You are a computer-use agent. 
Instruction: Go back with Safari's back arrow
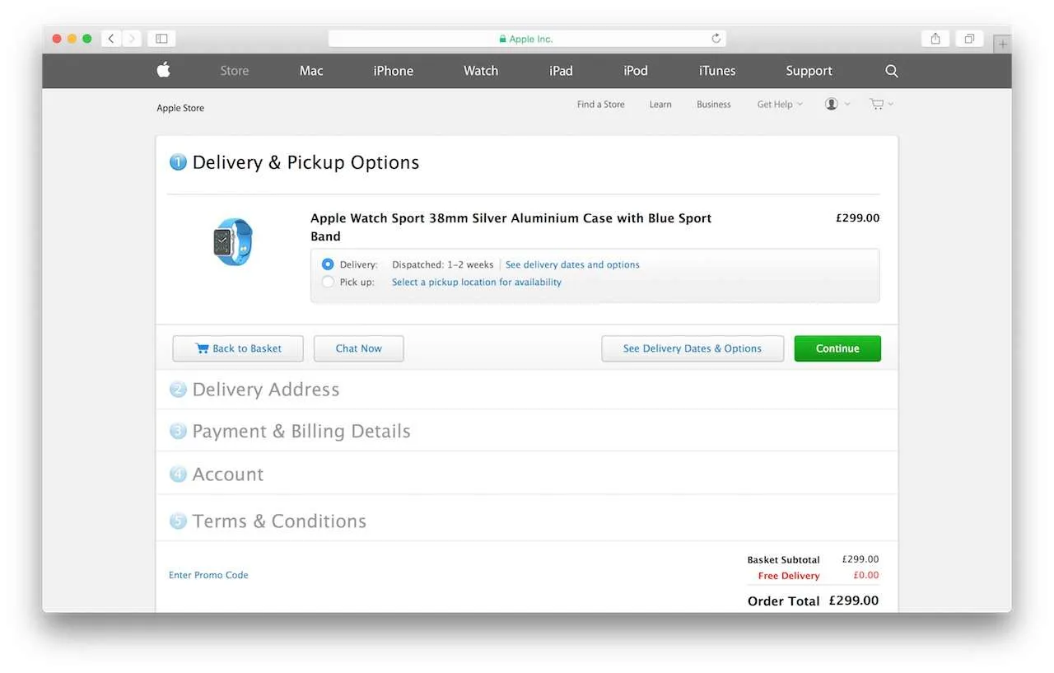coord(111,39)
